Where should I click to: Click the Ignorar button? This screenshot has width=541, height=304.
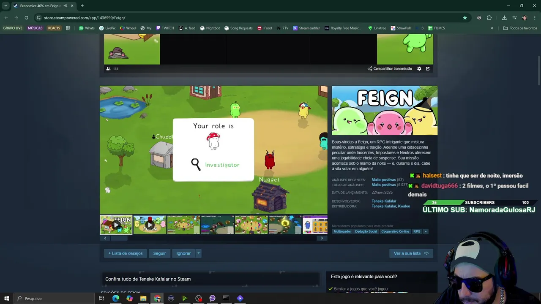click(x=183, y=253)
